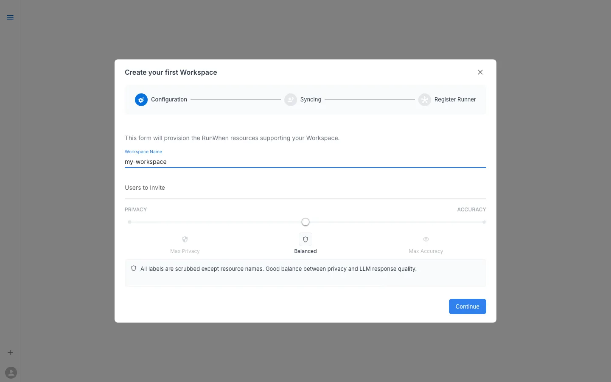
Task: Close the workspace creation dialog
Action: (480, 72)
